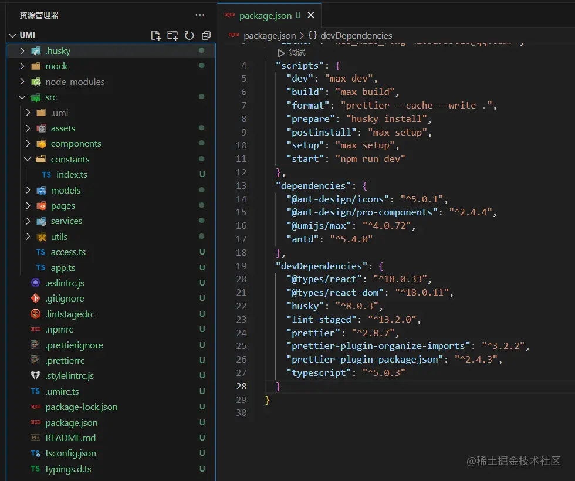Collapse the UMI root folder section
Screen dimensions: 575x481
coord(13,36)
